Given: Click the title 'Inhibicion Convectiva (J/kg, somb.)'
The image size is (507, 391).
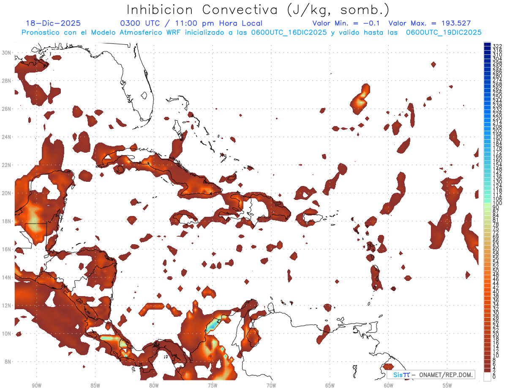Looking at the screenshot, I should pyautogui.click(x=258, y=10).
